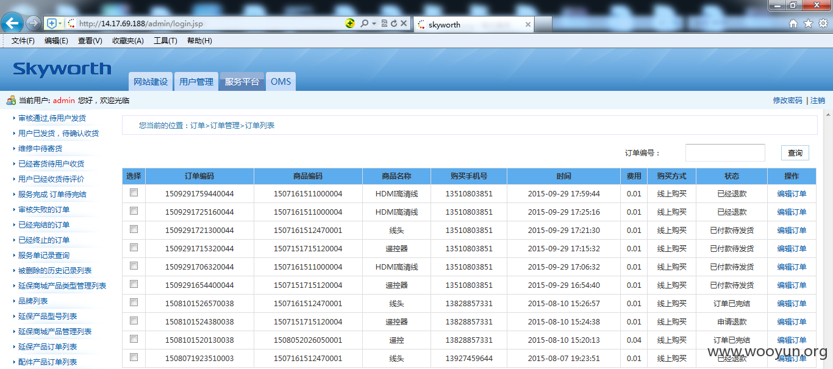Select the skyworth browser tab

(x=474, y=24)
